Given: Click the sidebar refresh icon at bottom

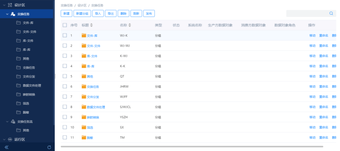Looking at the screenshot, I should 49,147.
